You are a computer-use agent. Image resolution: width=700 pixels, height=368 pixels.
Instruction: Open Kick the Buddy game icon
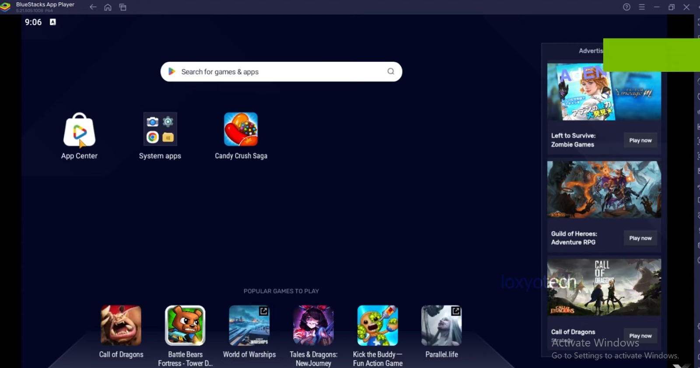coord(378,326)
